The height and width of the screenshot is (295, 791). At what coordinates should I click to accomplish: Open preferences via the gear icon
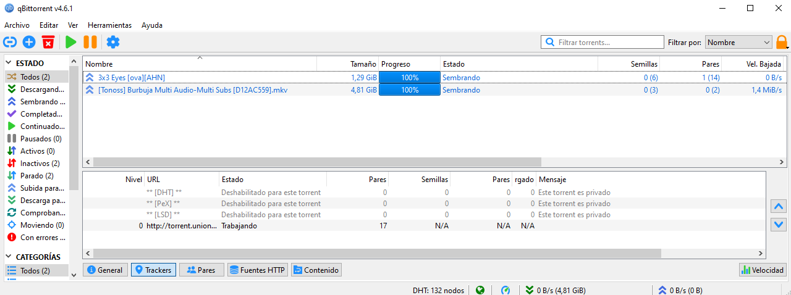click(113, 42)
